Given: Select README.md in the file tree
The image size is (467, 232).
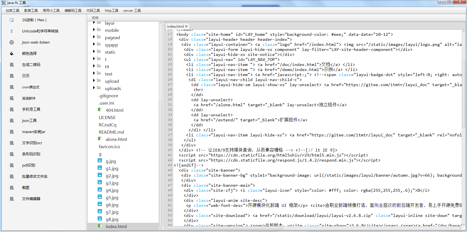Looking at the screenshot, I should (111, 132).
